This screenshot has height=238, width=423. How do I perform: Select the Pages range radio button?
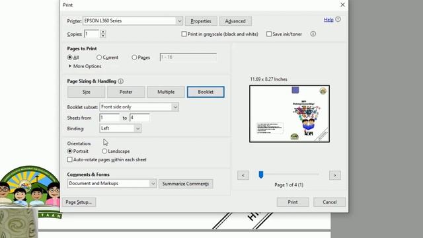click(x=134, y=58)
